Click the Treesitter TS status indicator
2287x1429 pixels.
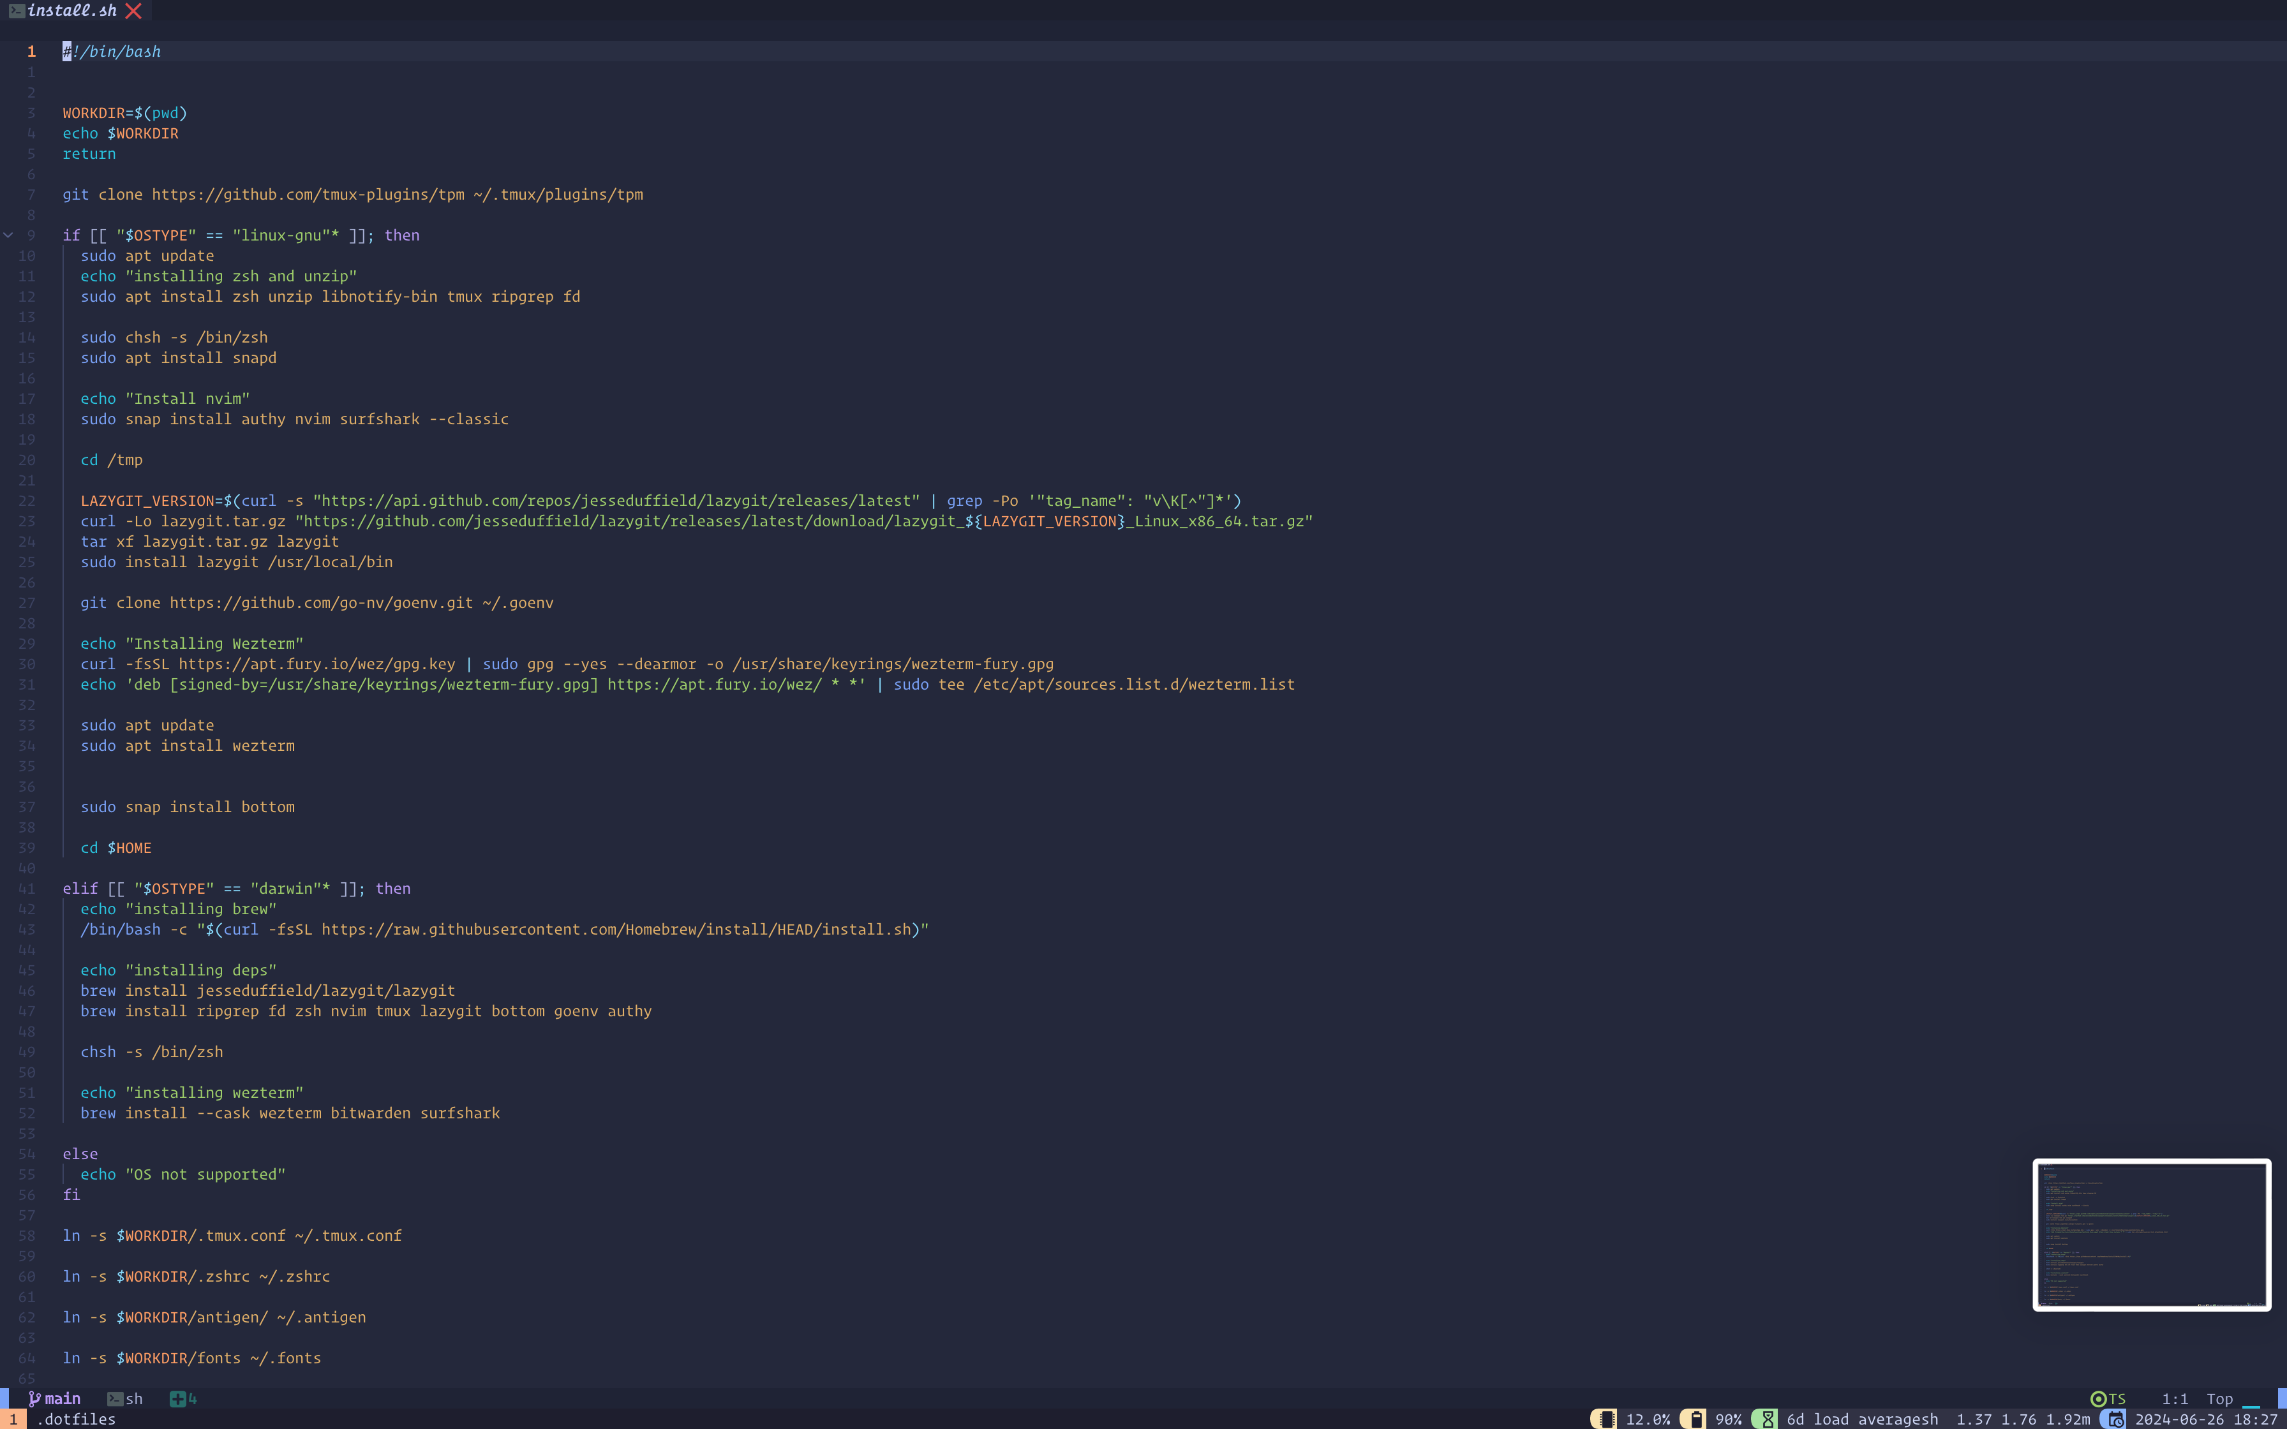tap(2108, 1399)
